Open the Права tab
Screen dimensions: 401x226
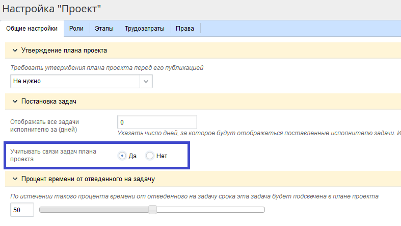(185, 29)
